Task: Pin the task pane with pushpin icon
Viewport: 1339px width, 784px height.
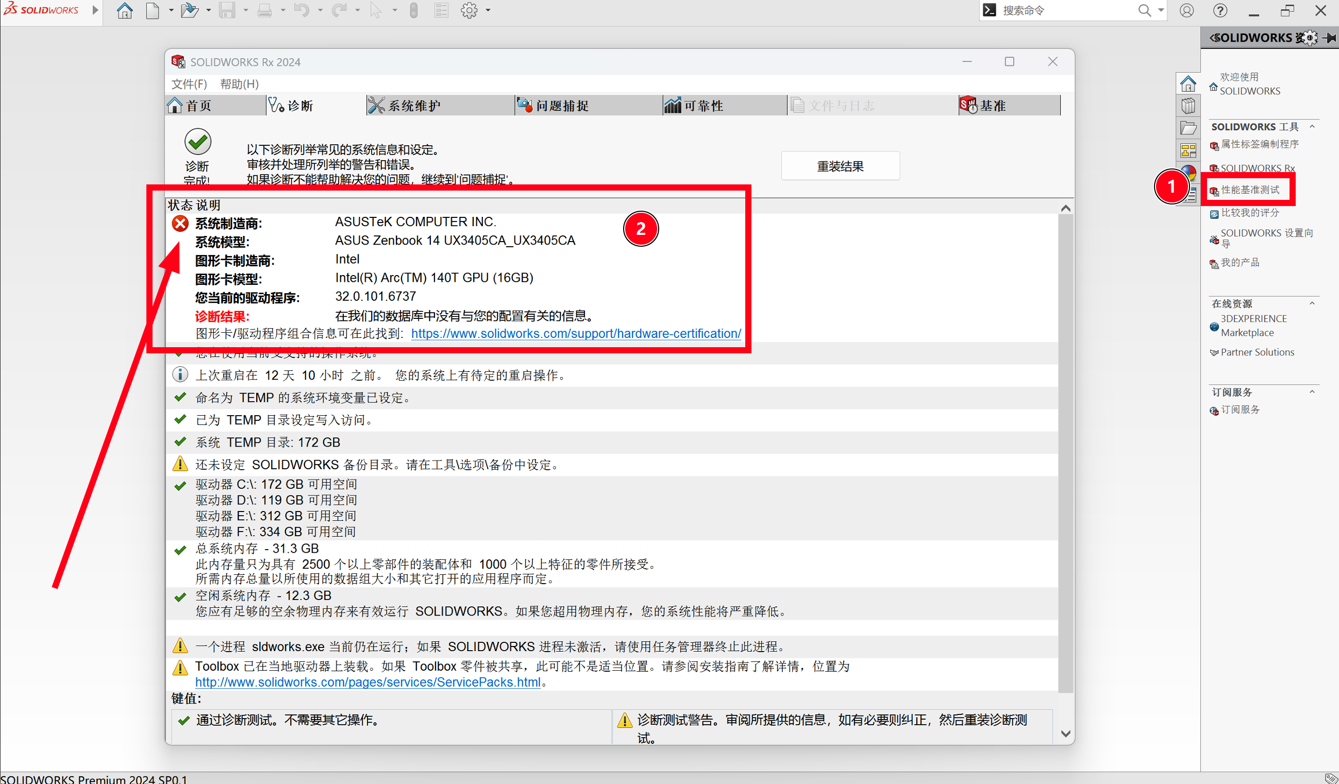Action: (1329, 38)
